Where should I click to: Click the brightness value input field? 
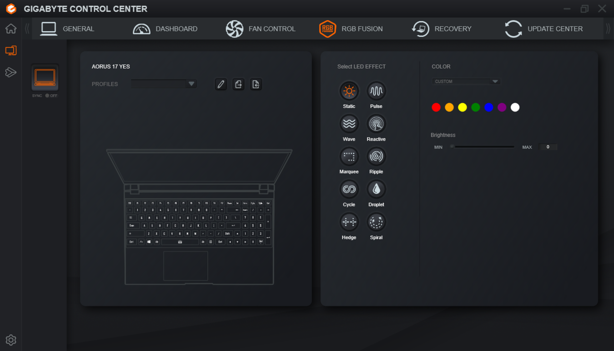[548, 147]
